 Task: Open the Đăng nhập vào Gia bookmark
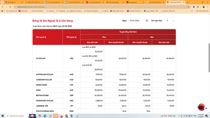point(117,11)
